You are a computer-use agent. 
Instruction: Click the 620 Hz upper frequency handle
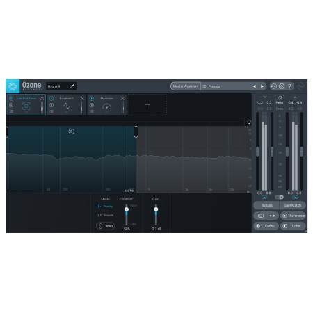tap(136, 131)
